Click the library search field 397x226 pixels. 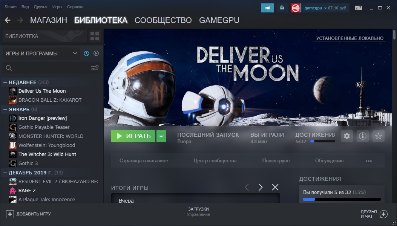52,68
